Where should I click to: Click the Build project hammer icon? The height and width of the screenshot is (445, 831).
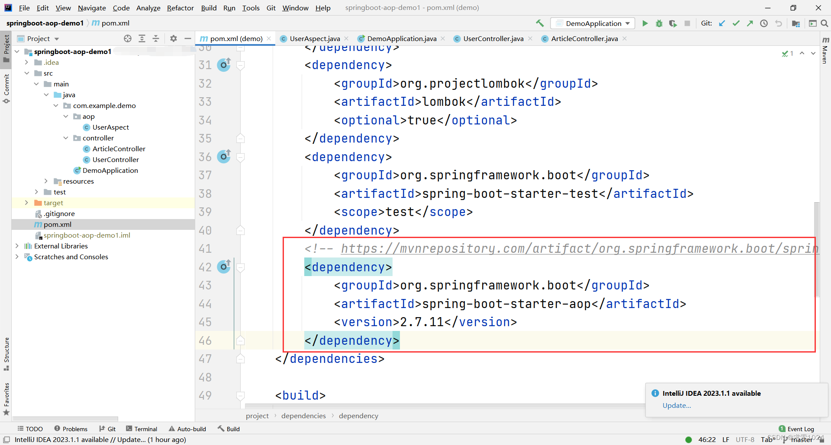[540, 23]
